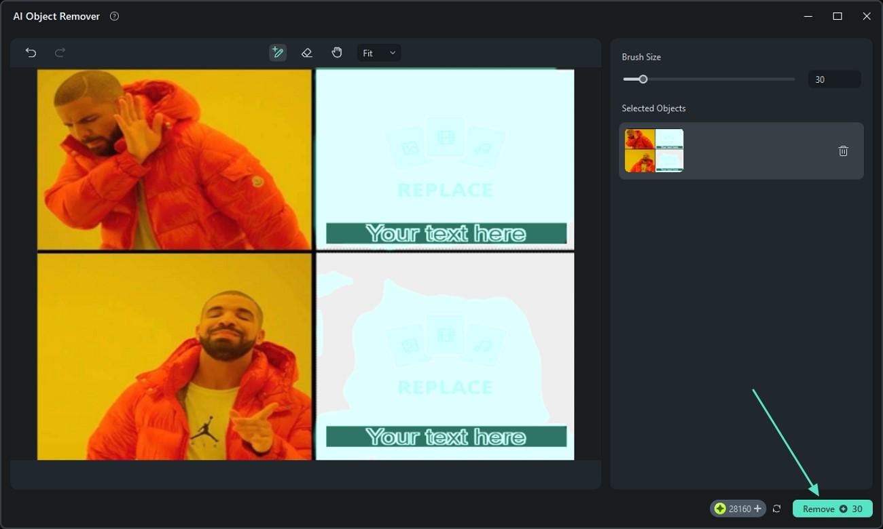This screenshot has height=529, width=883.
Task: Click the Remove button
Action: [832, 509]
